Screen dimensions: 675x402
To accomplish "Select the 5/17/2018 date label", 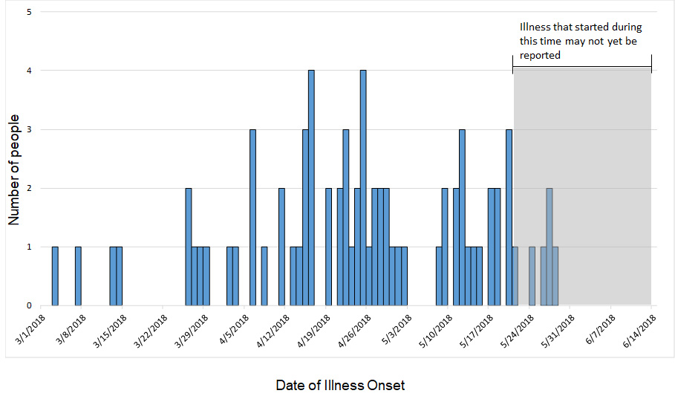I will (476, 331).
